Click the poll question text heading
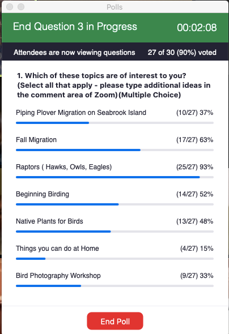This screenshot has height=334, width=229. (113, 85)
